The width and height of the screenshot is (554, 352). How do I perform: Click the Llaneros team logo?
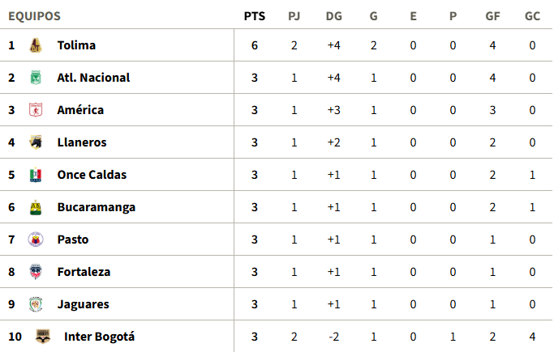pyautogui.click(x=35, y=142)
